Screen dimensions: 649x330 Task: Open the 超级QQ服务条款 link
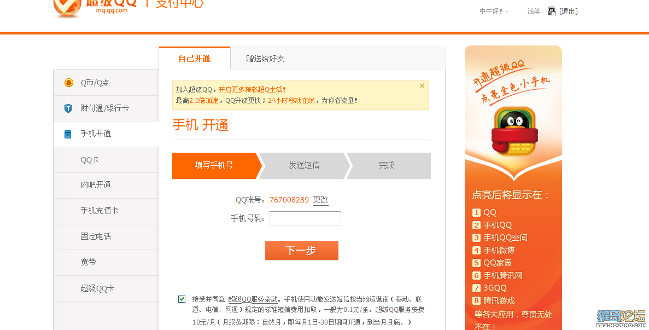pyautogui.click(x=253, y=299)
